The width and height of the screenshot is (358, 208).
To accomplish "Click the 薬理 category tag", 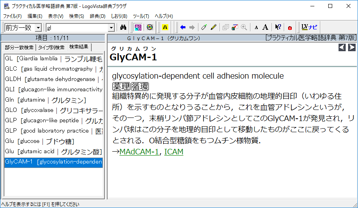I will (121, 87).
